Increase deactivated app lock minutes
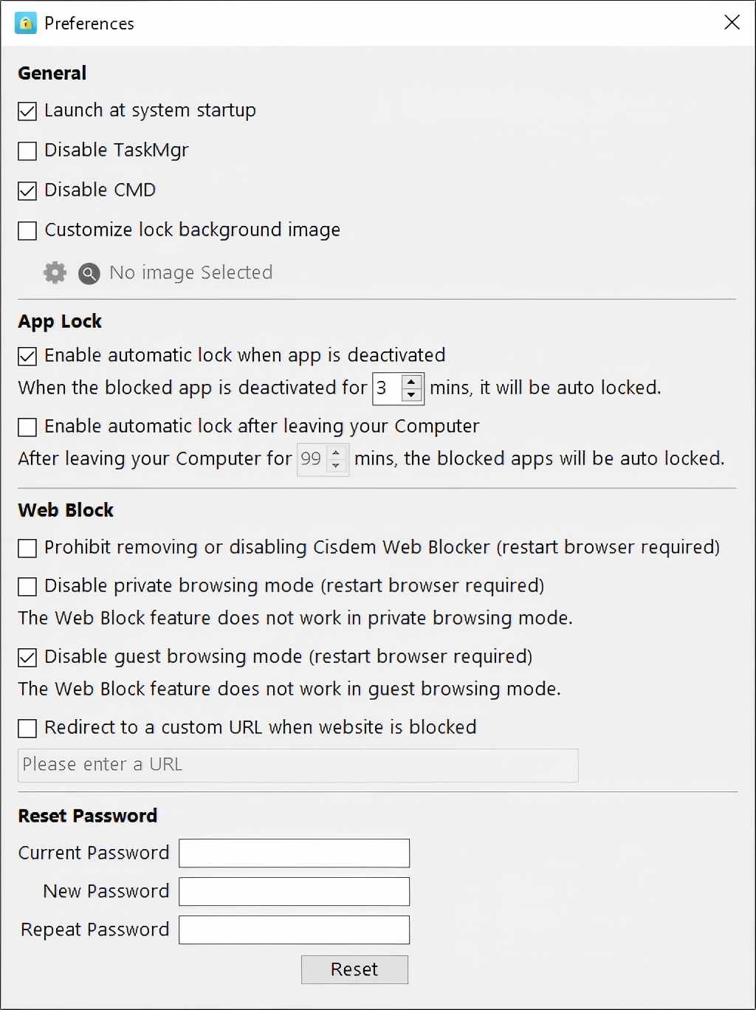 pos(412,381)
